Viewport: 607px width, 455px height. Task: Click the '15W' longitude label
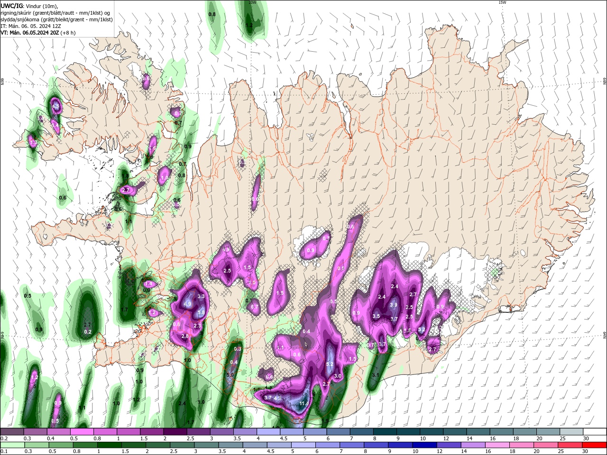[x=502, y=2]
